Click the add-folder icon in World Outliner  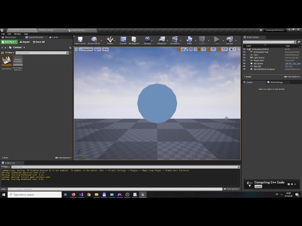tap(299, 42)
